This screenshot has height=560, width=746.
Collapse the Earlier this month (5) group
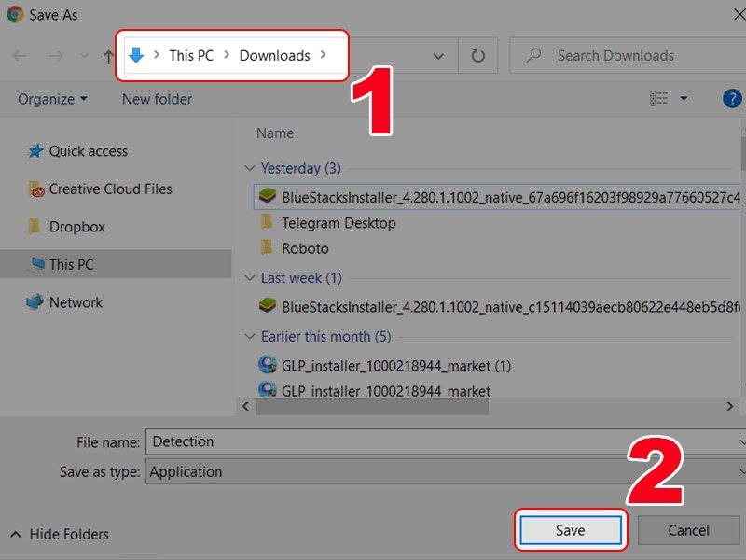pyautogui.click(x=249, y=337)
